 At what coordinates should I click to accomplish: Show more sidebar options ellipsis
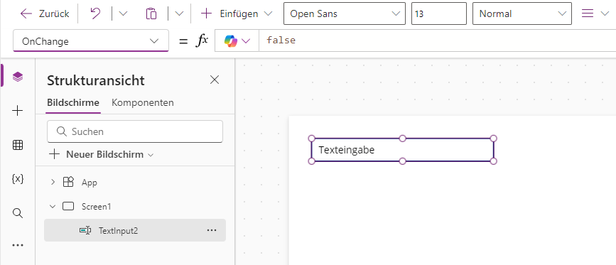(x=18, y=245)
